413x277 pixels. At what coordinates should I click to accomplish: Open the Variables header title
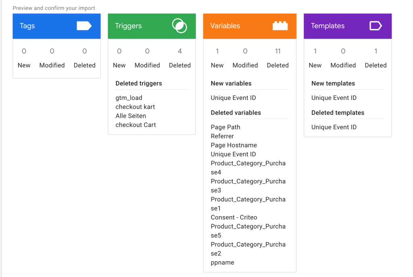pos(225,26)
